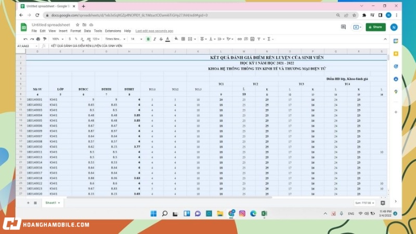Toggle italic formatting
The image size is (416, 234).
tap(154, 39)
